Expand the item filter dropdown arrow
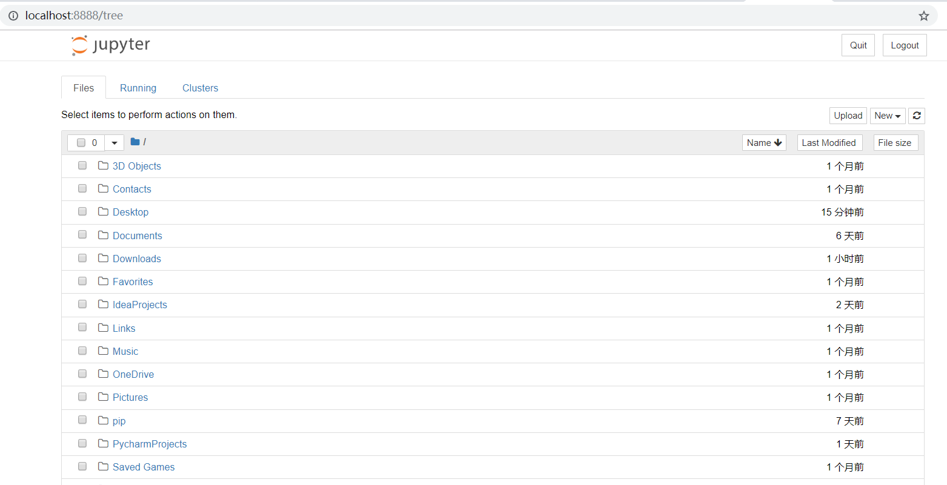The height and width of the screenshot is (485, 947). (x=114, y=142)
